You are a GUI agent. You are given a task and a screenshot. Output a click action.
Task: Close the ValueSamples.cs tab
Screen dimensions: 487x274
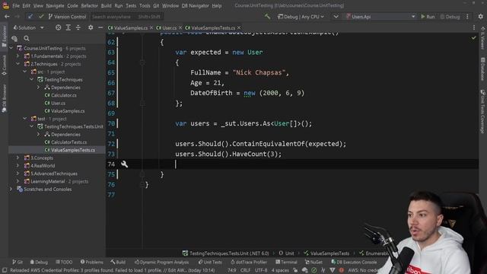pos(151,27)
